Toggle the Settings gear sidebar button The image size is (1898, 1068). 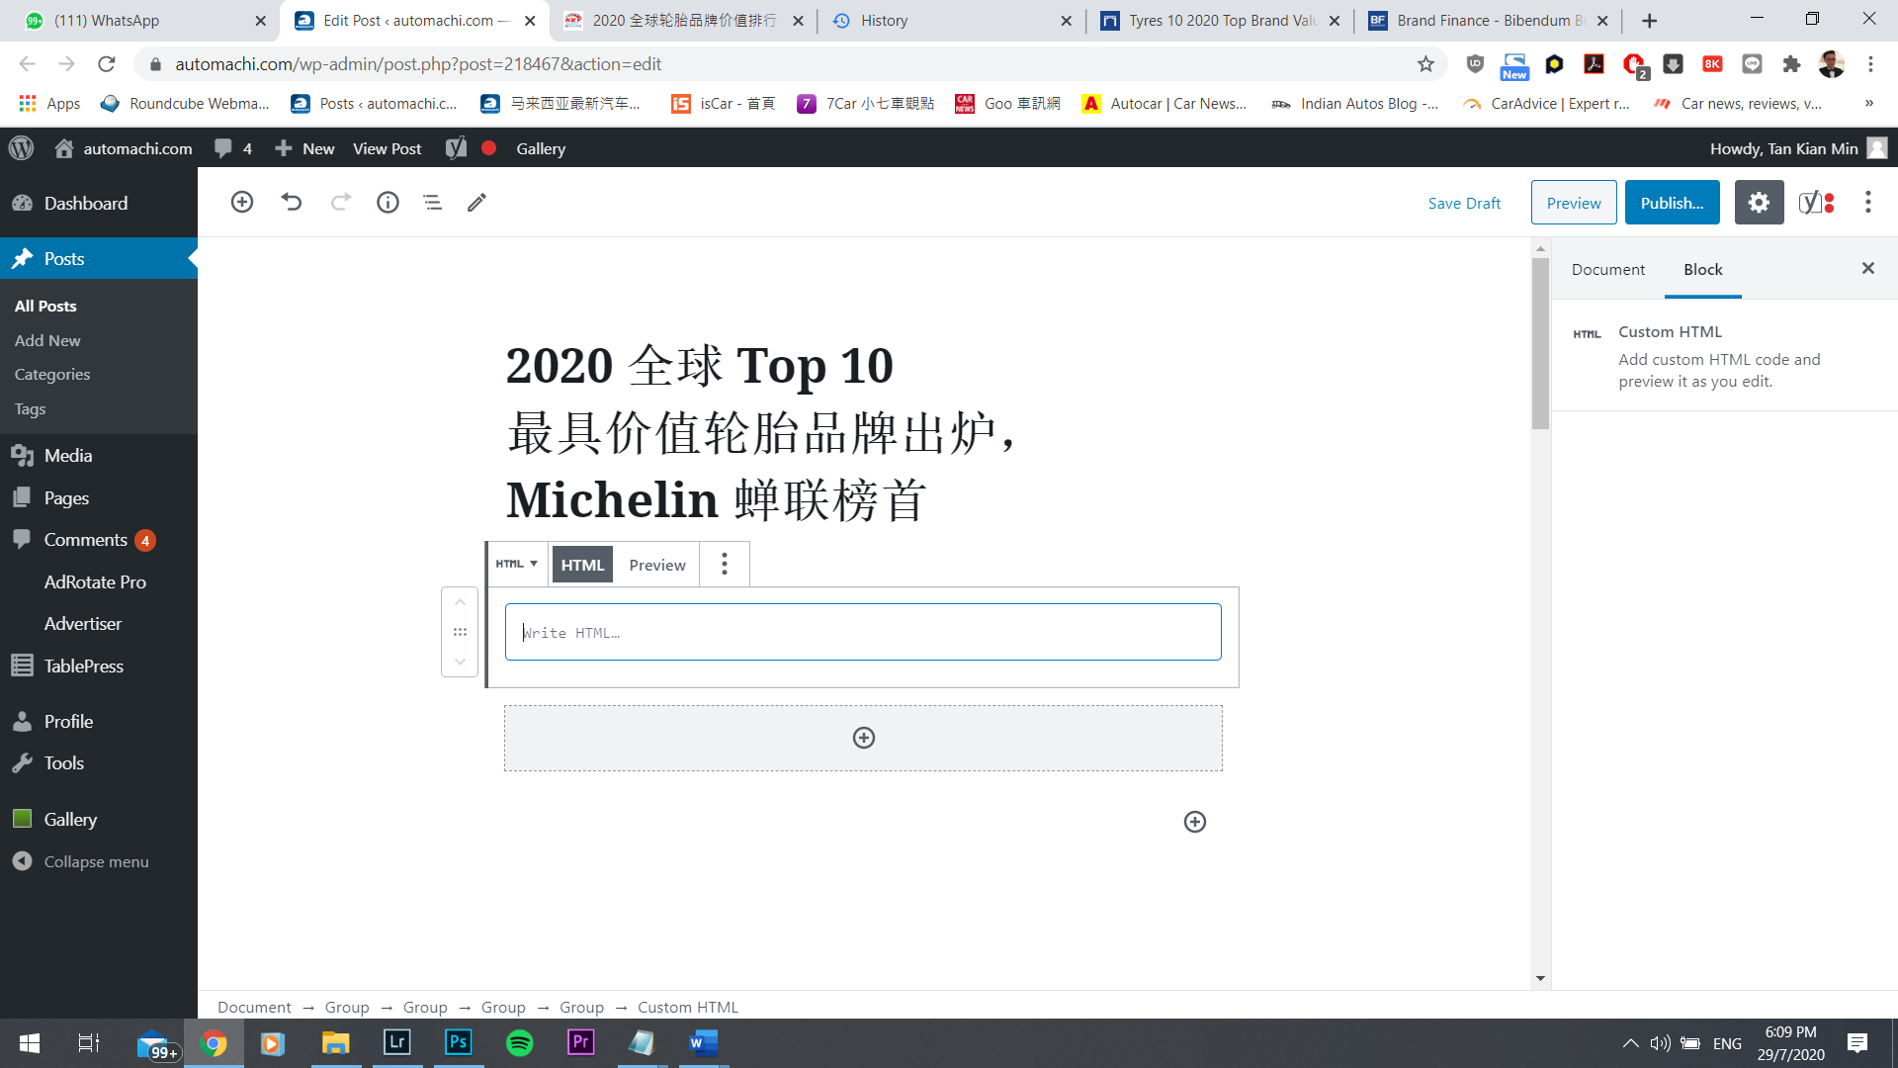coord(1759,203)
